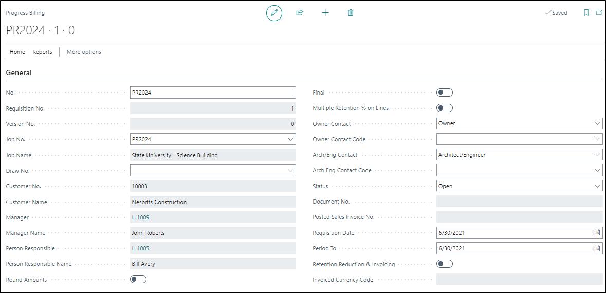
Task: Open the Home menu
Action: tap(17, 52)
